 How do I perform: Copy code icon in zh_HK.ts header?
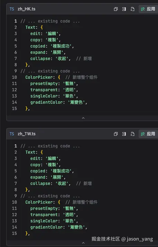116,9
